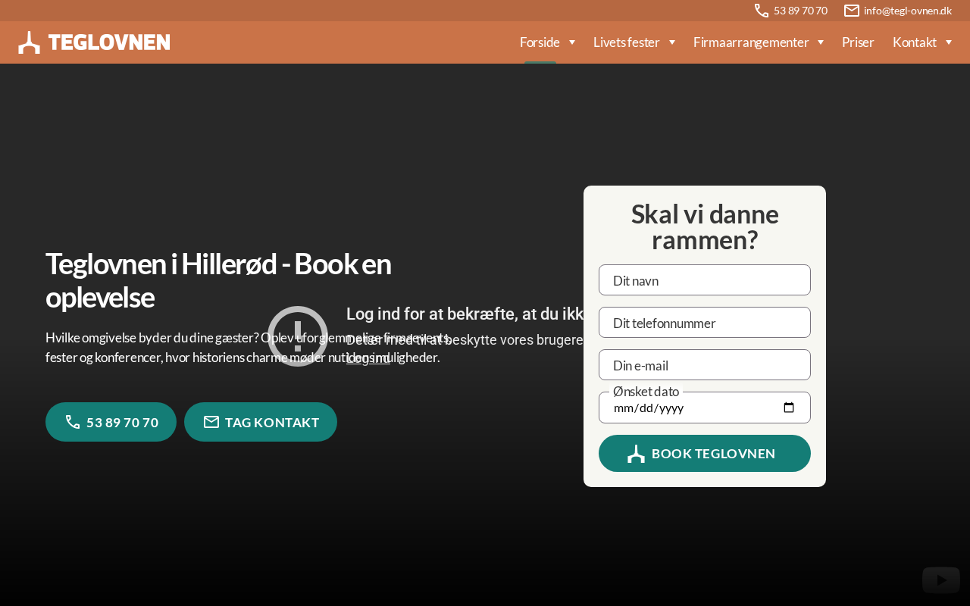970x606 pixels.
Task: Focus the Din e-mail input field
Action: pos(705,365)
